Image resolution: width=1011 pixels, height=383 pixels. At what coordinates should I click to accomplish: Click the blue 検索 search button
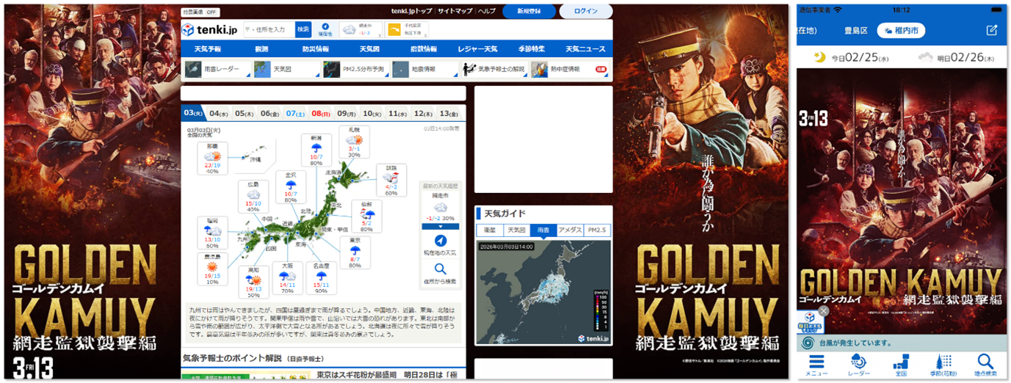tap(303, 29)
